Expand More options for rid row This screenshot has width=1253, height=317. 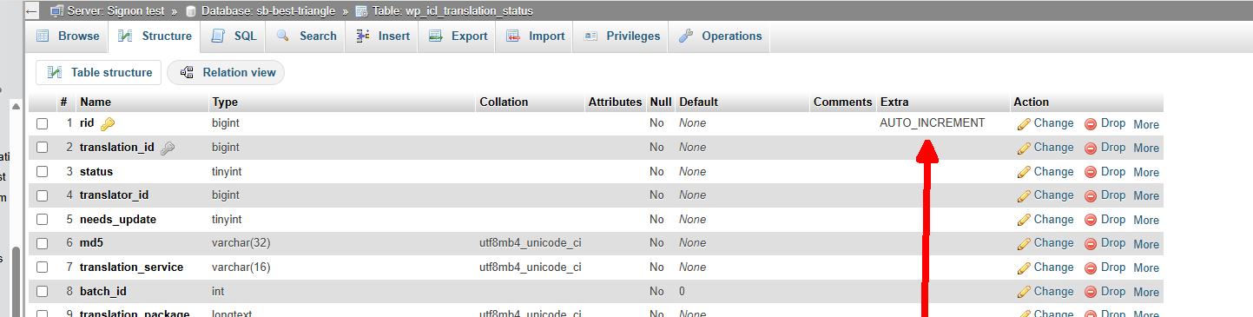tap(1146, 124)
